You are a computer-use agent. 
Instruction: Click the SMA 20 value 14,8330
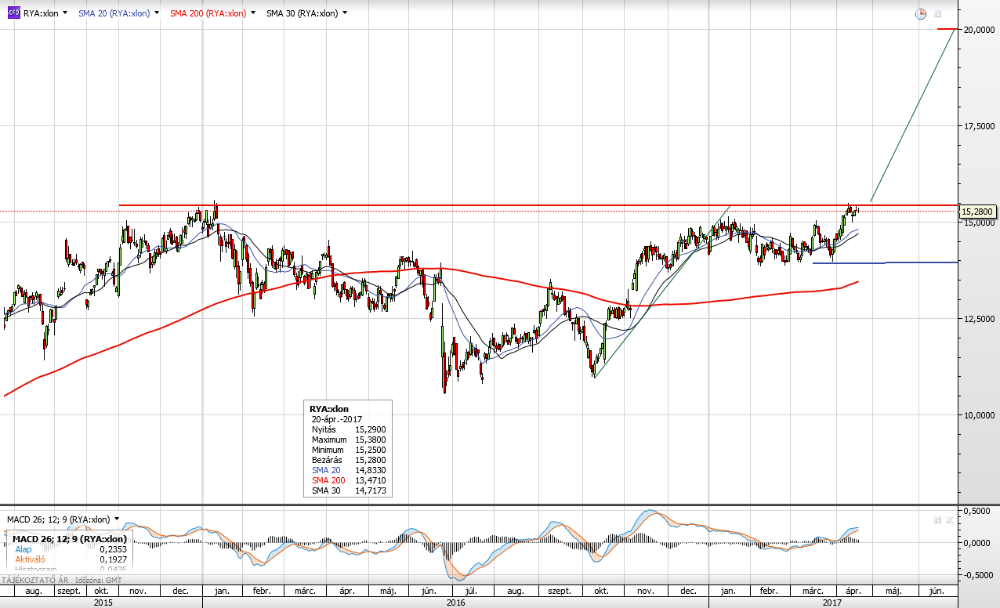371,470
